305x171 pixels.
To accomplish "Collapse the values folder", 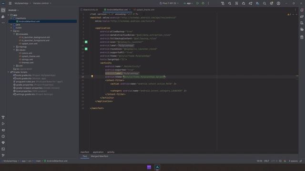I will 14,50.
